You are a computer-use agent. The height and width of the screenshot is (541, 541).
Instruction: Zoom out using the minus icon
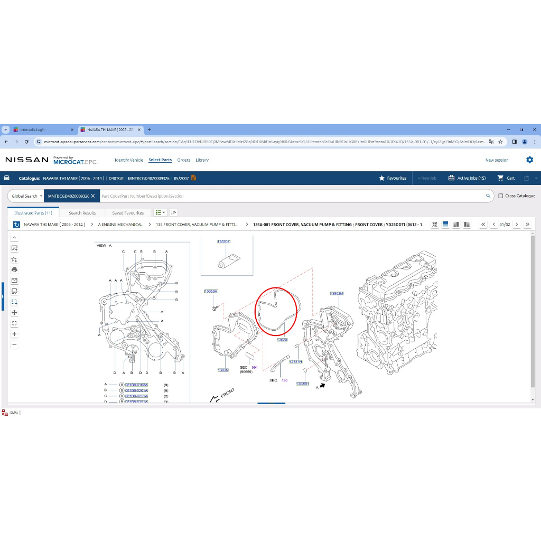(14, 345)
